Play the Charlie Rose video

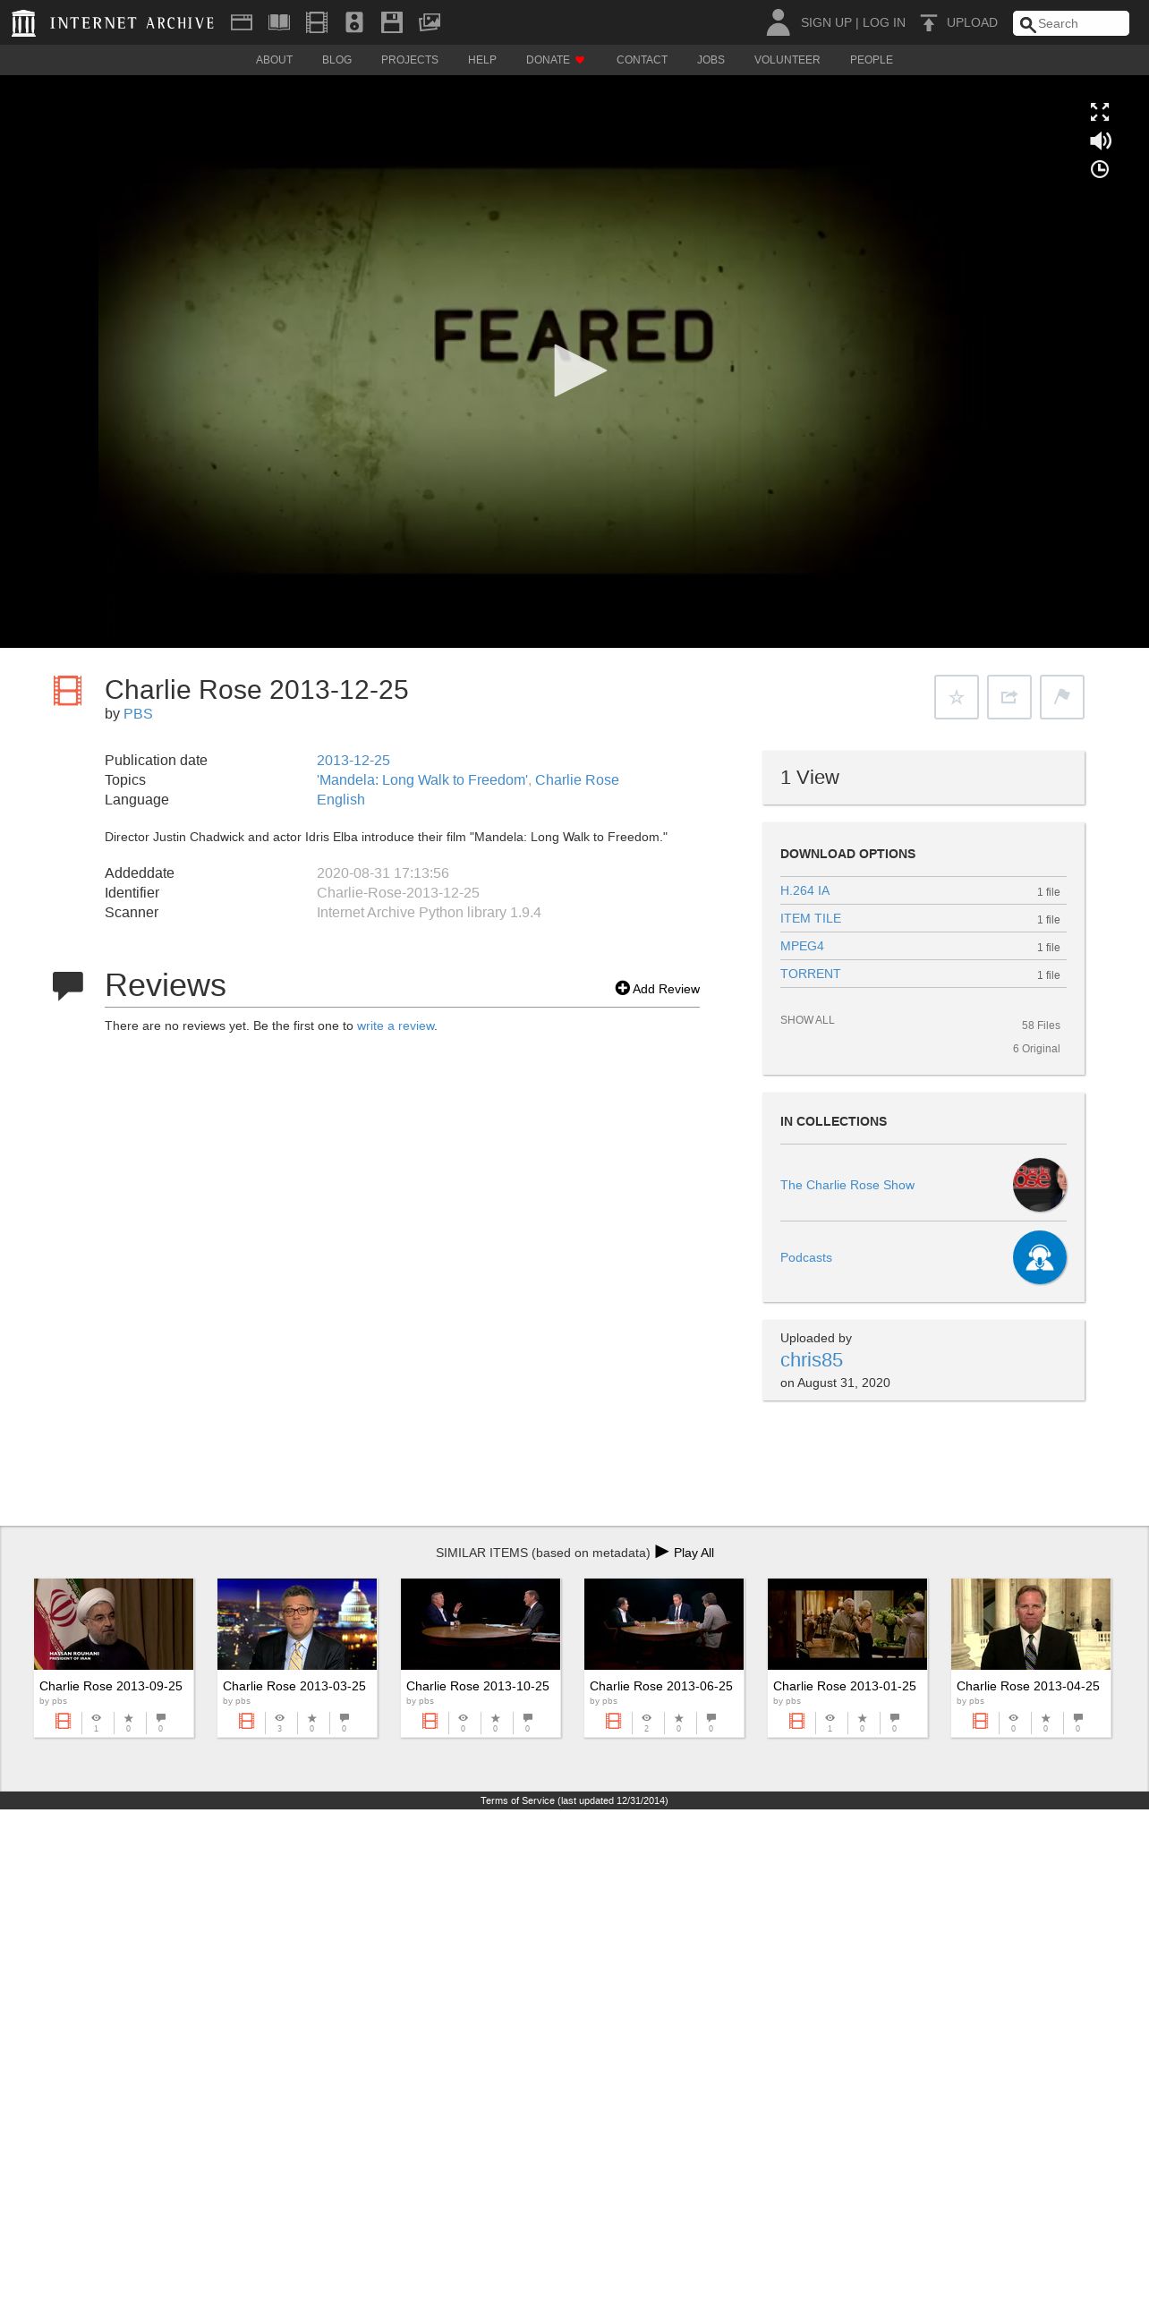pos(579,370)
